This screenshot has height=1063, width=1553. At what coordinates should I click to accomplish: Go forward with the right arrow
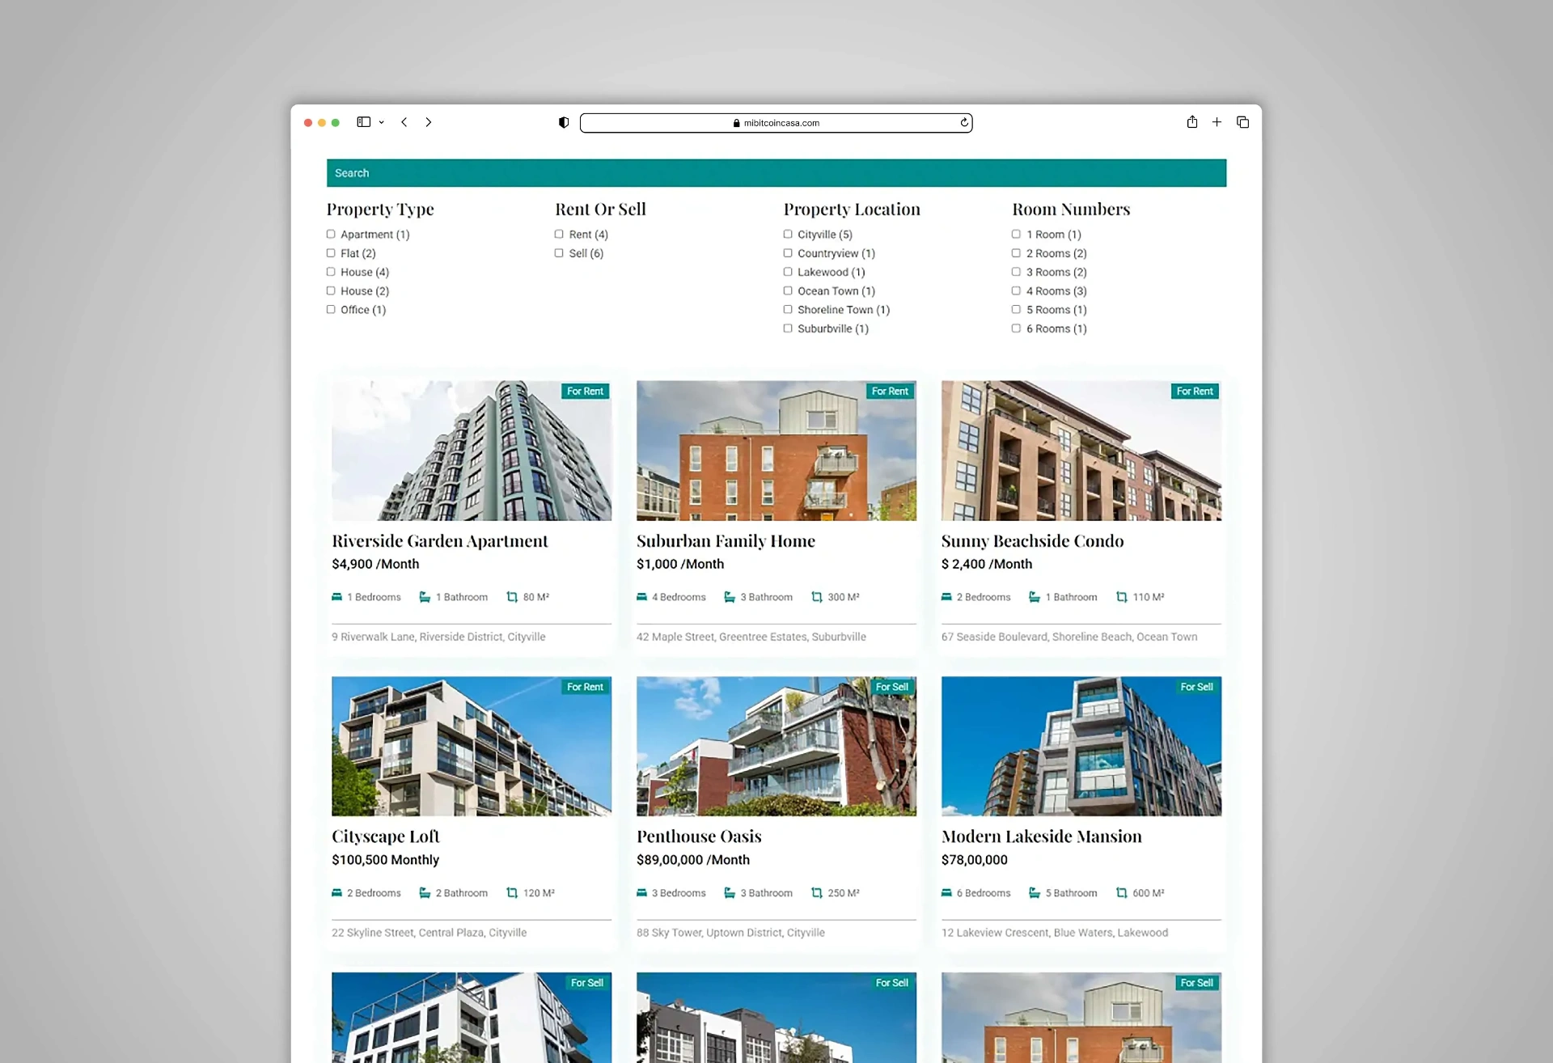(429, 122)
